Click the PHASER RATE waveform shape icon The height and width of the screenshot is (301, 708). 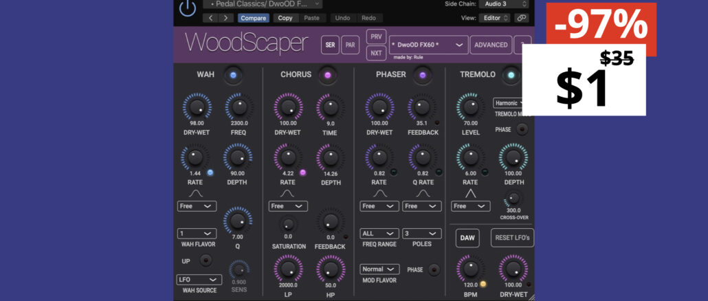click(379, 194)
